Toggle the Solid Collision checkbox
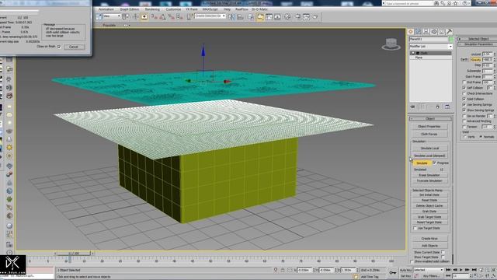This screenshot has height=280, width=497. tap(464, 99)
